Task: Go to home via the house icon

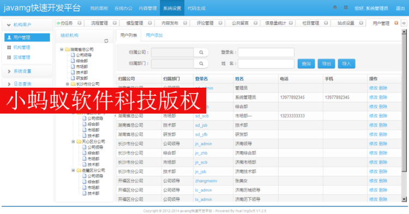Action: [x=335, y=8]
